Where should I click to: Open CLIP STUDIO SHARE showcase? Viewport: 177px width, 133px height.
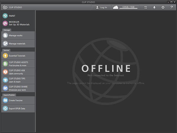pos(17,88)
